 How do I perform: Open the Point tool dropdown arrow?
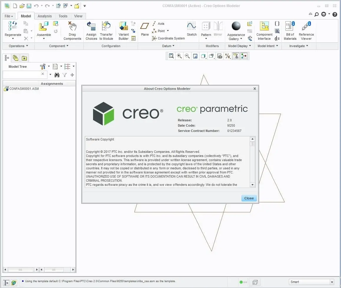pyautogui.click(x=168, y=31)
